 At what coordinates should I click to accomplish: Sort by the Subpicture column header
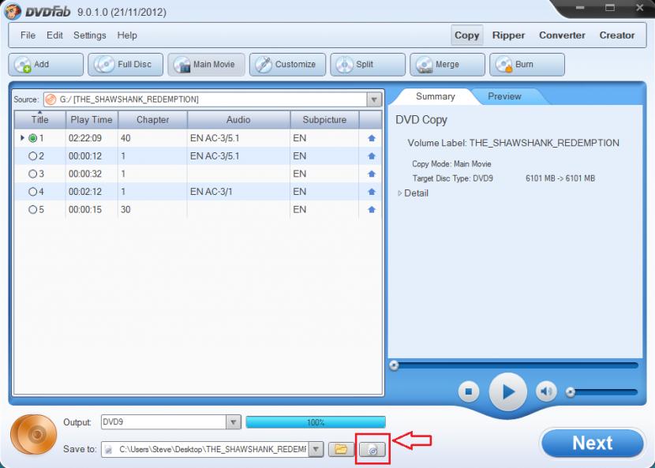pyautogui.click(x=324, y=119)
